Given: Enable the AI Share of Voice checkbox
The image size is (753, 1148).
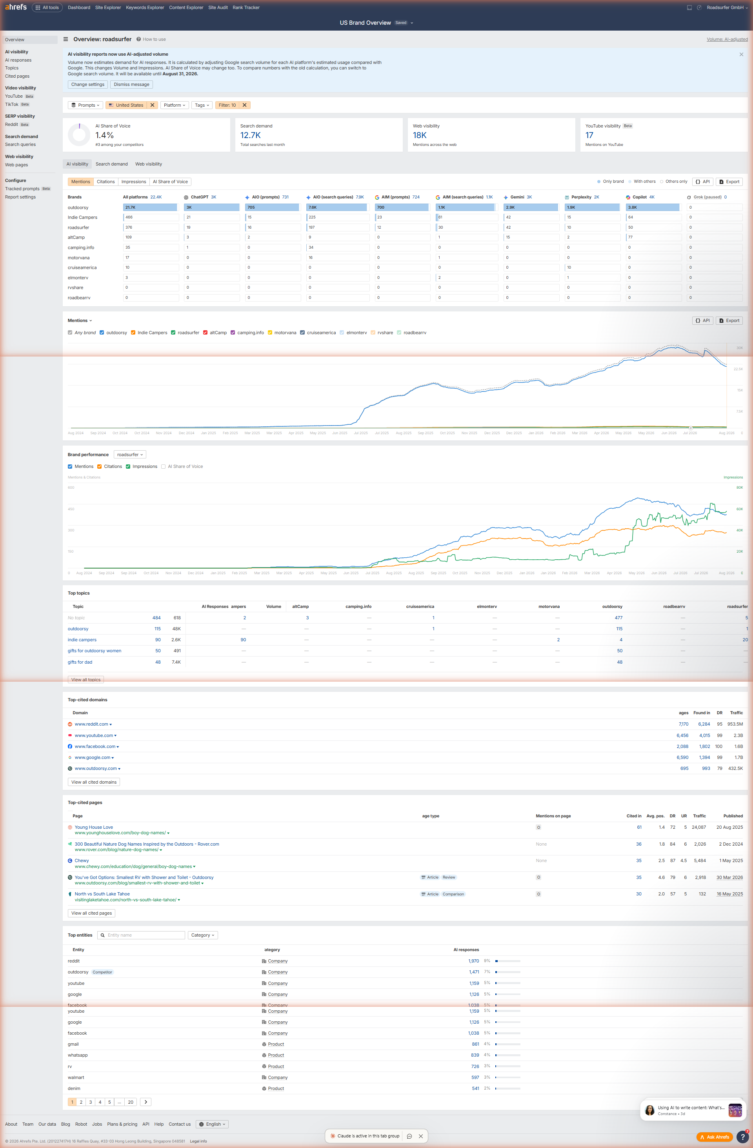Looking at the screenshot, I should pyautogui.click(x=164, y=466).
